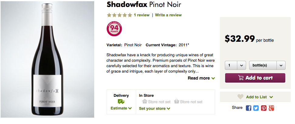Viewport: 295px width, 124px height.
Task: Click the Shadowfax wine bottle image
Action: [x=47, y=60]
